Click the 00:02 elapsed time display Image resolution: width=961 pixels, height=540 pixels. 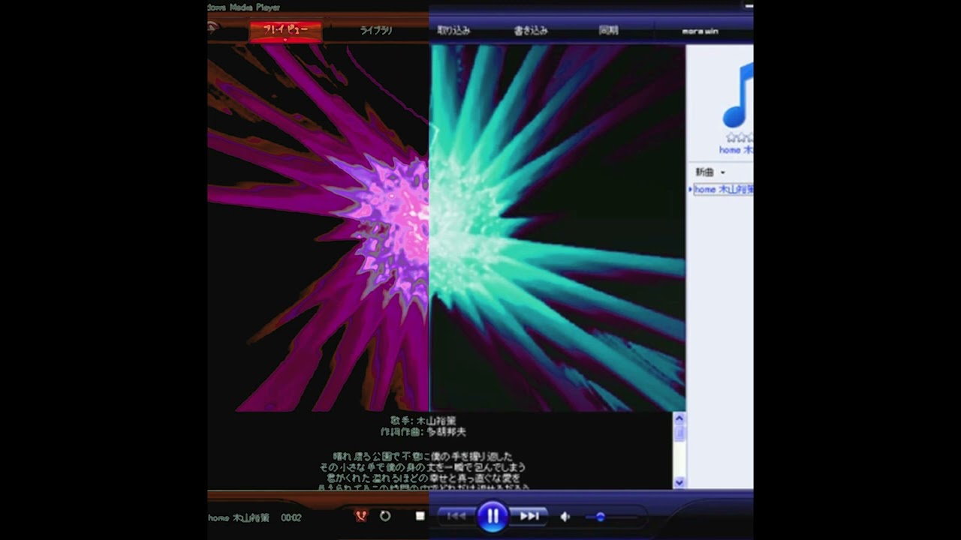coord(291,517)
